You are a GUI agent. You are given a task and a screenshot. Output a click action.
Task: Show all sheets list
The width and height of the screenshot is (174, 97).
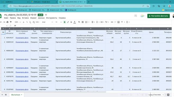[6, 95]
